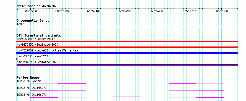The width and height of the screenshot is (246, 101).
Task: Click ruler tick label 60557700
Action: point(190,11)
